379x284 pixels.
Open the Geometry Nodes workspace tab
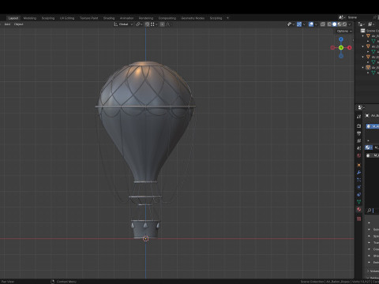[x=193, y=18]
